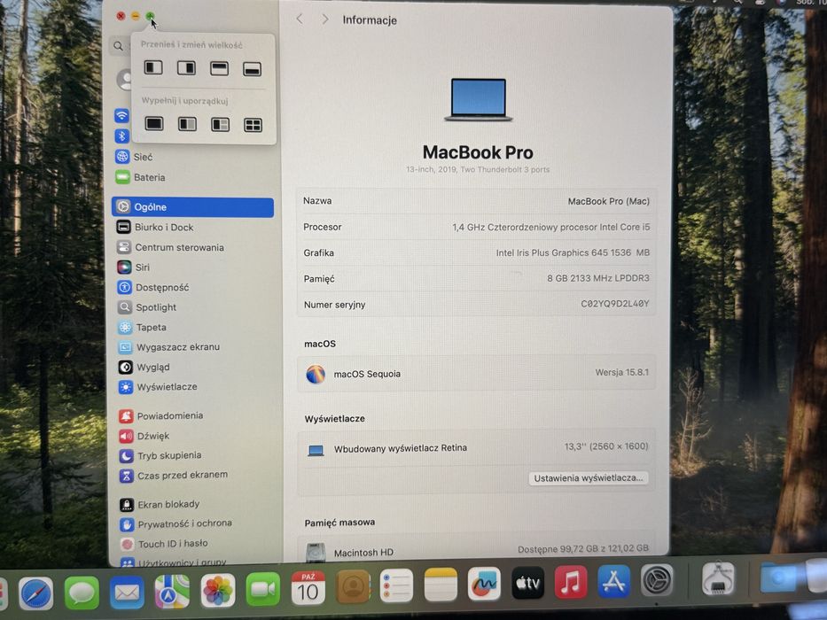
Task: Open Tapeta settings
Action: [193, 328]
